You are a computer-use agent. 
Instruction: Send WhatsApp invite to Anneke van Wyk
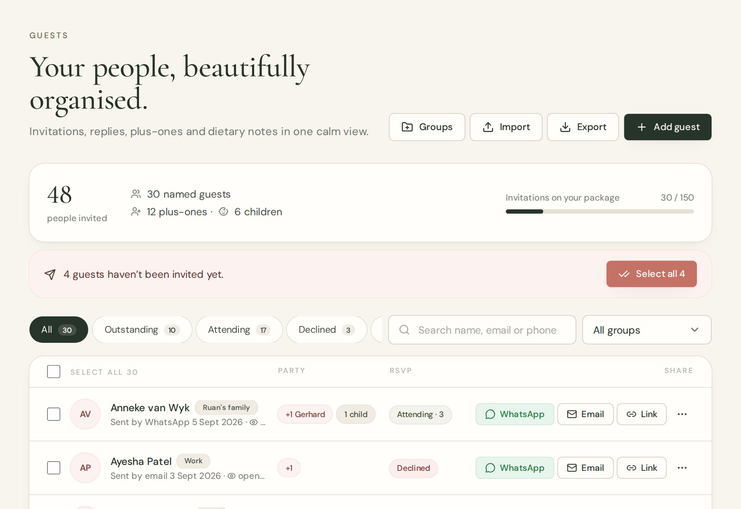(x=515, y=414)
